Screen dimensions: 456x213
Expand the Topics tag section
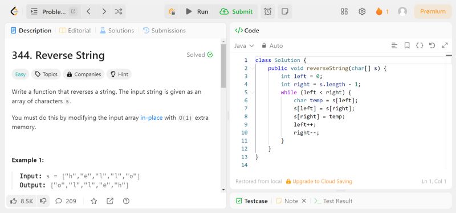click(x=46, y=74)
